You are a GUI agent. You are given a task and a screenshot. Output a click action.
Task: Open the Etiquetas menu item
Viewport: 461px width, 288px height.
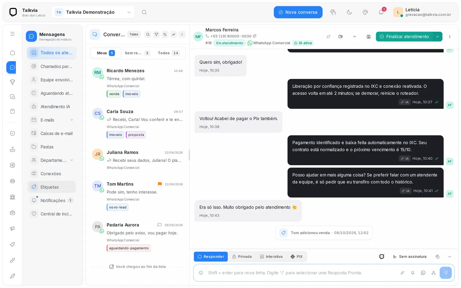(x=52, y=187)
